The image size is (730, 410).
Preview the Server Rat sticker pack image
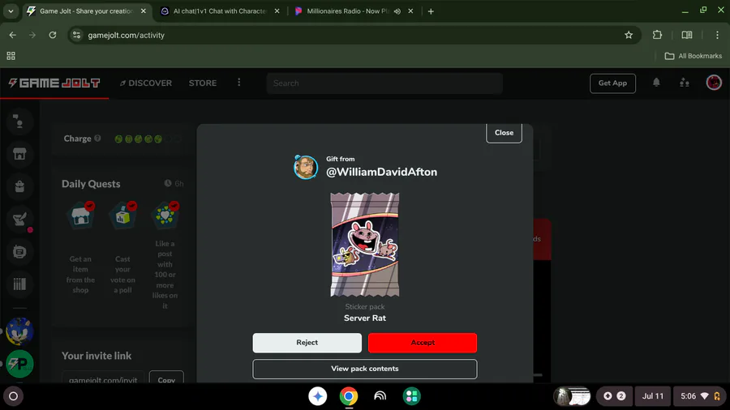364,245
